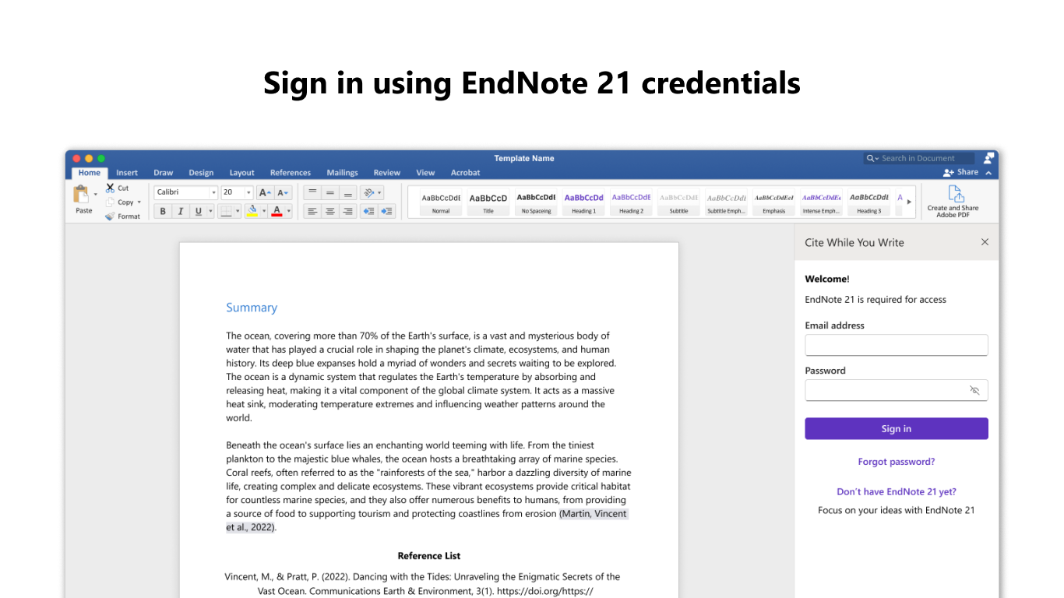1064x598 pixels.
Task: Go to the References tab
Action: coord(291,173)
